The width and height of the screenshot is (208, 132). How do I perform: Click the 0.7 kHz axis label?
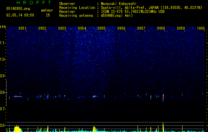(x=3, y=109)
